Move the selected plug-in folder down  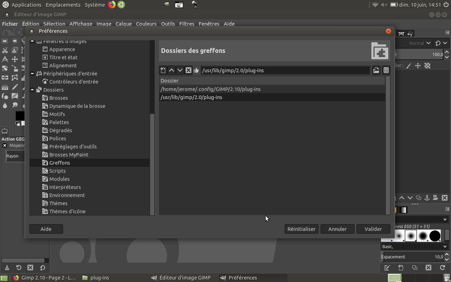(x=180, y=70)
